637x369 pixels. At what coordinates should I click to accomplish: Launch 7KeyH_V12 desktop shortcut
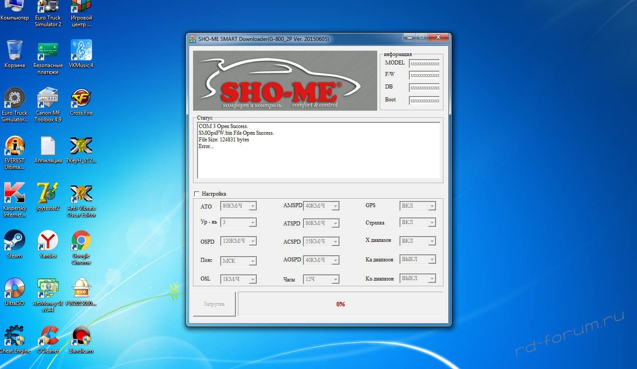(81, 149)
